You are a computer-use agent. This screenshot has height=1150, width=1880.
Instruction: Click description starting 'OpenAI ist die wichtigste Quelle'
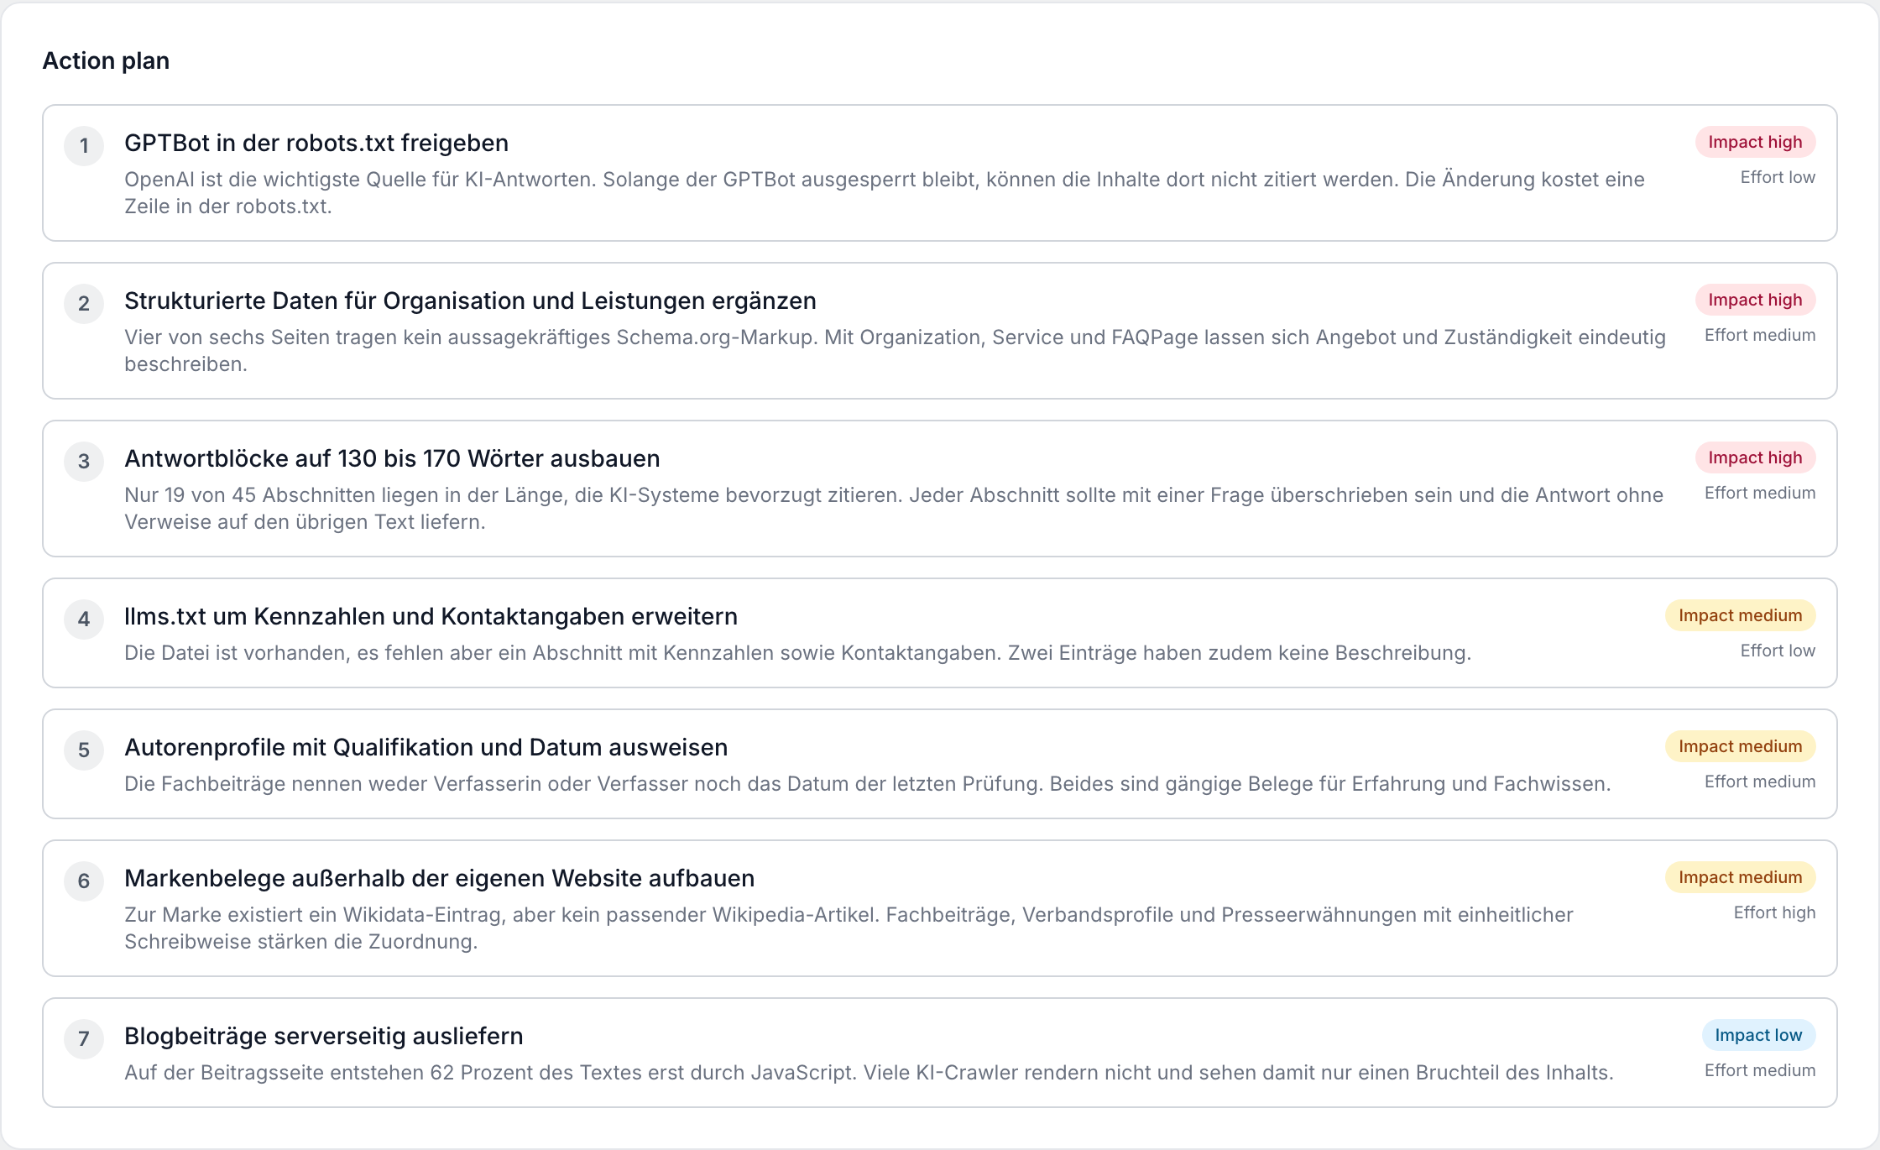[x=885, y=193]
